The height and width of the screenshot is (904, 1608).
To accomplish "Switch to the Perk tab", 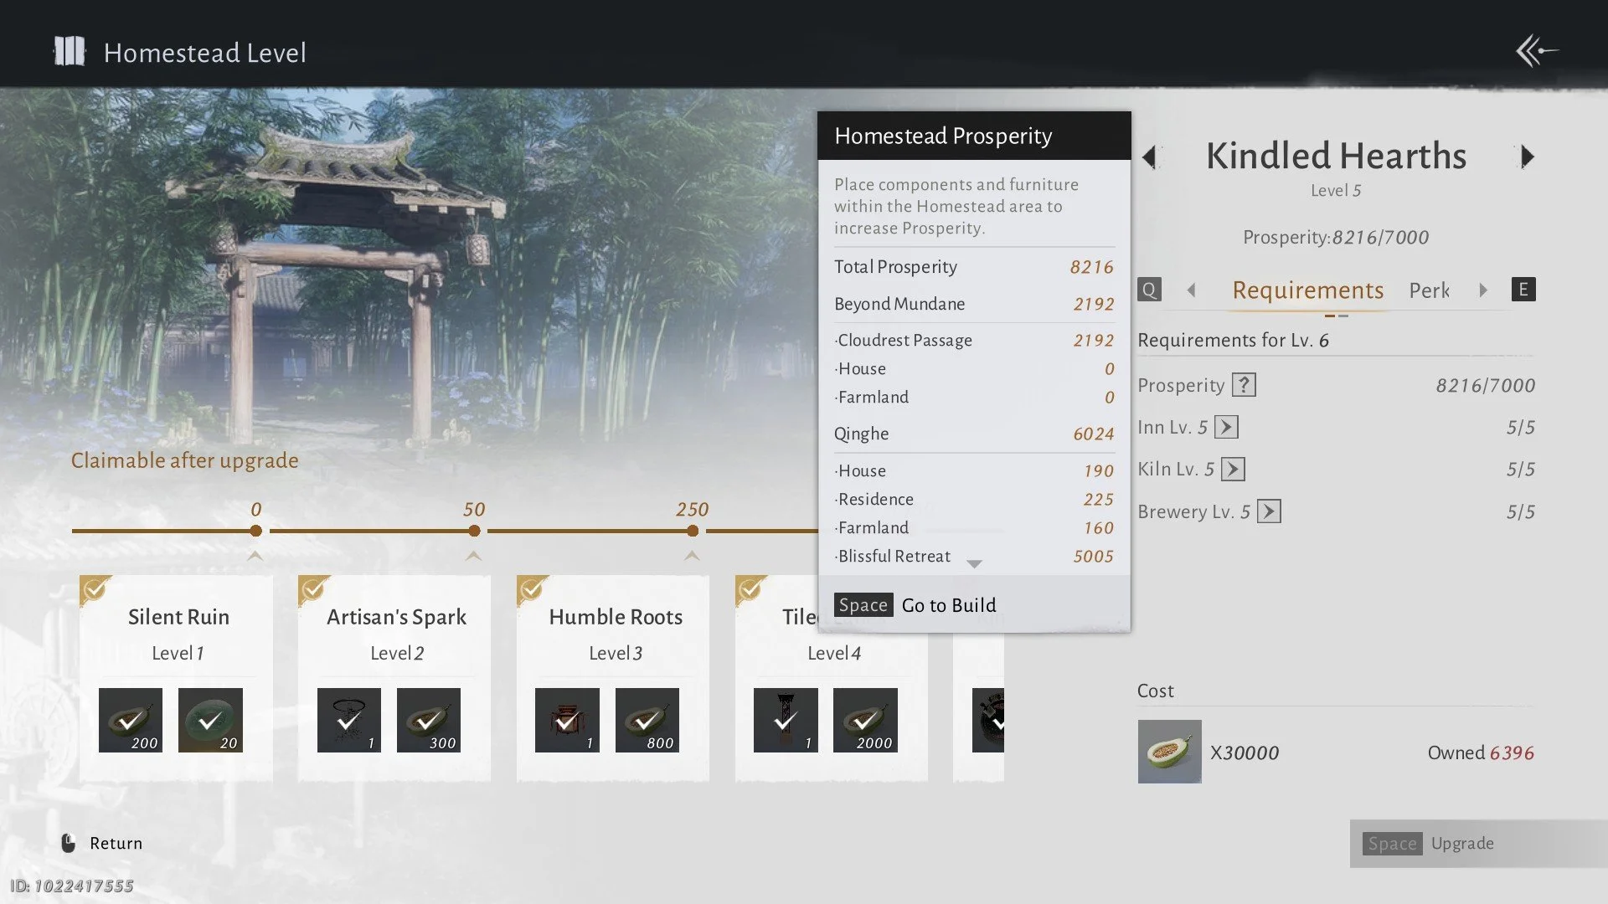I will point(1429,290).
